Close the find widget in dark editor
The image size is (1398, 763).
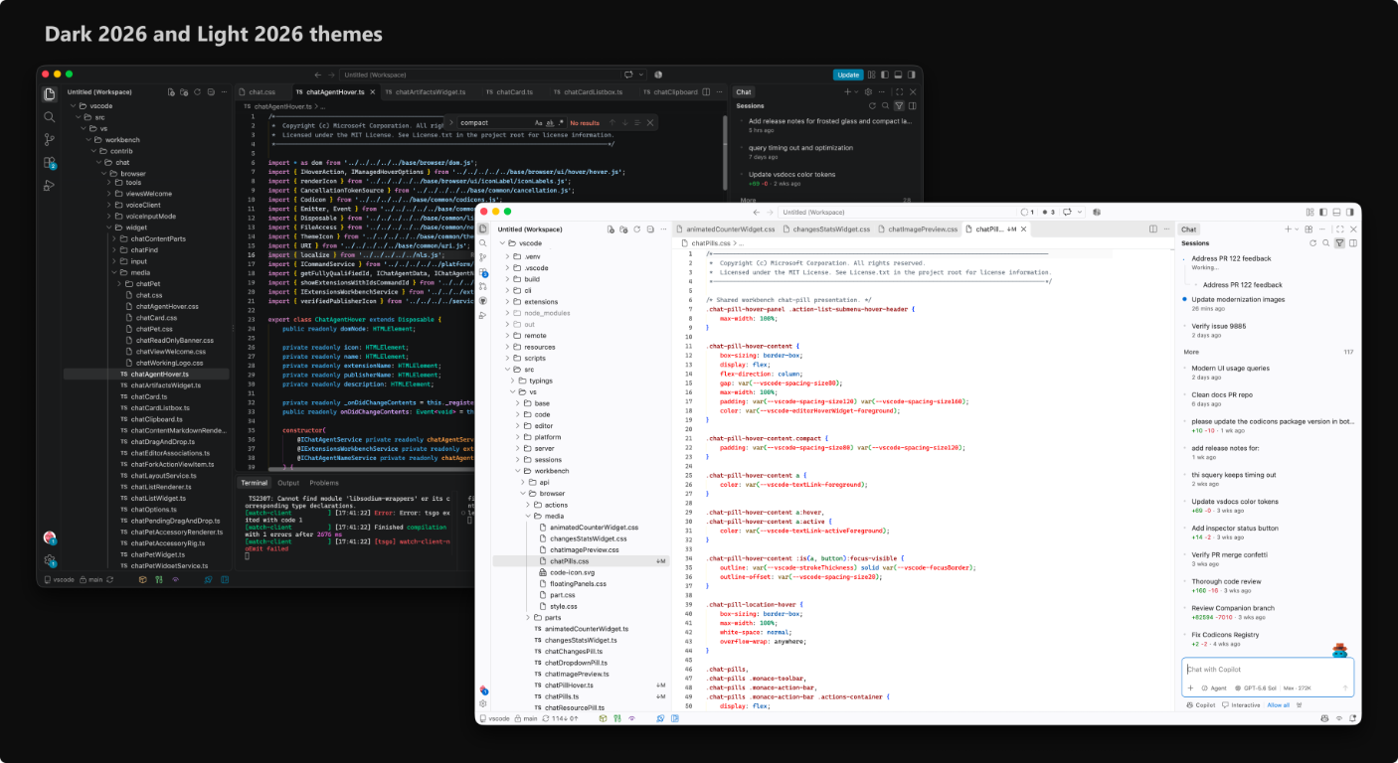coord(649,122)
